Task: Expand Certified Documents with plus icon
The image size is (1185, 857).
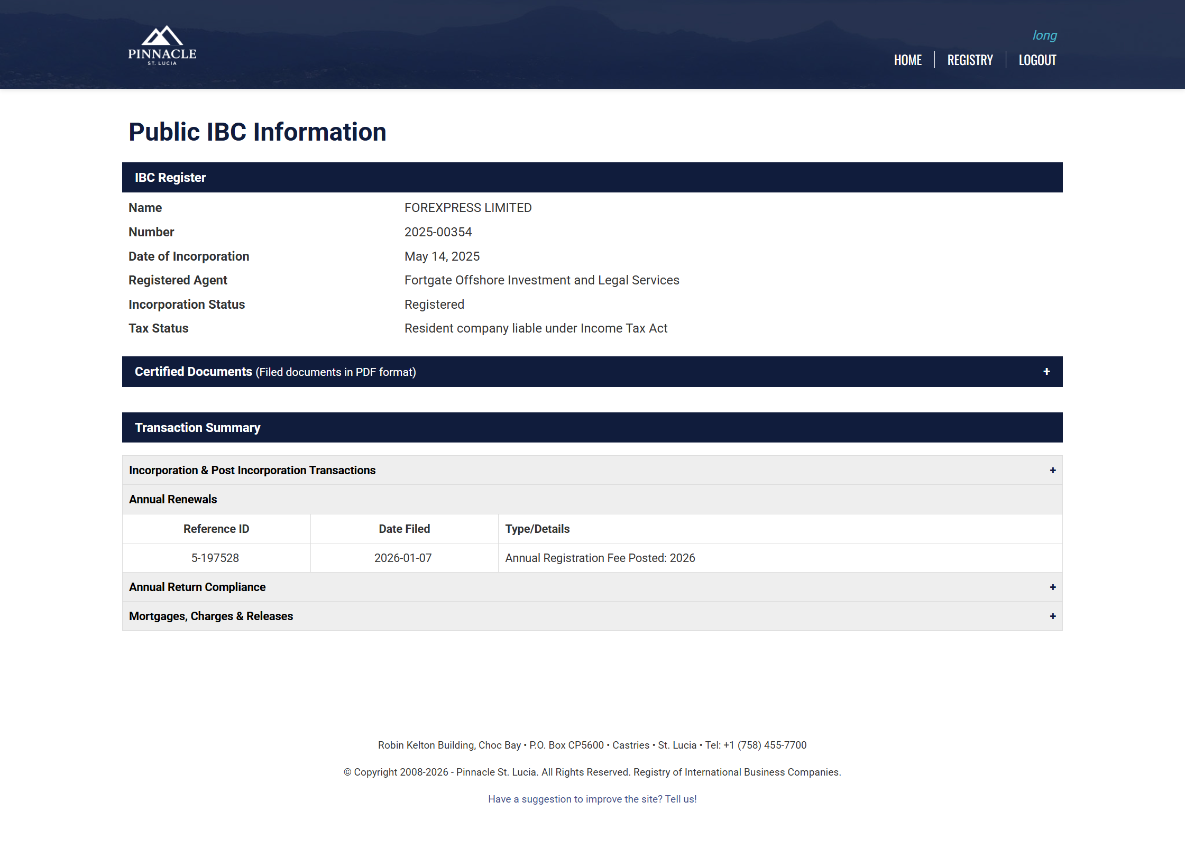Action: (x=1046, y=372)
